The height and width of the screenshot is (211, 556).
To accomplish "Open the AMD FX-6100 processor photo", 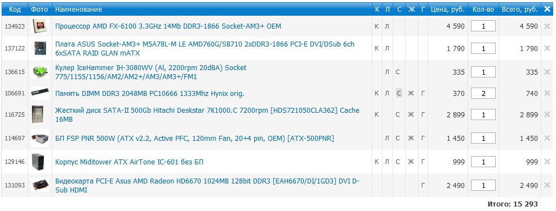I will point(39,26).
